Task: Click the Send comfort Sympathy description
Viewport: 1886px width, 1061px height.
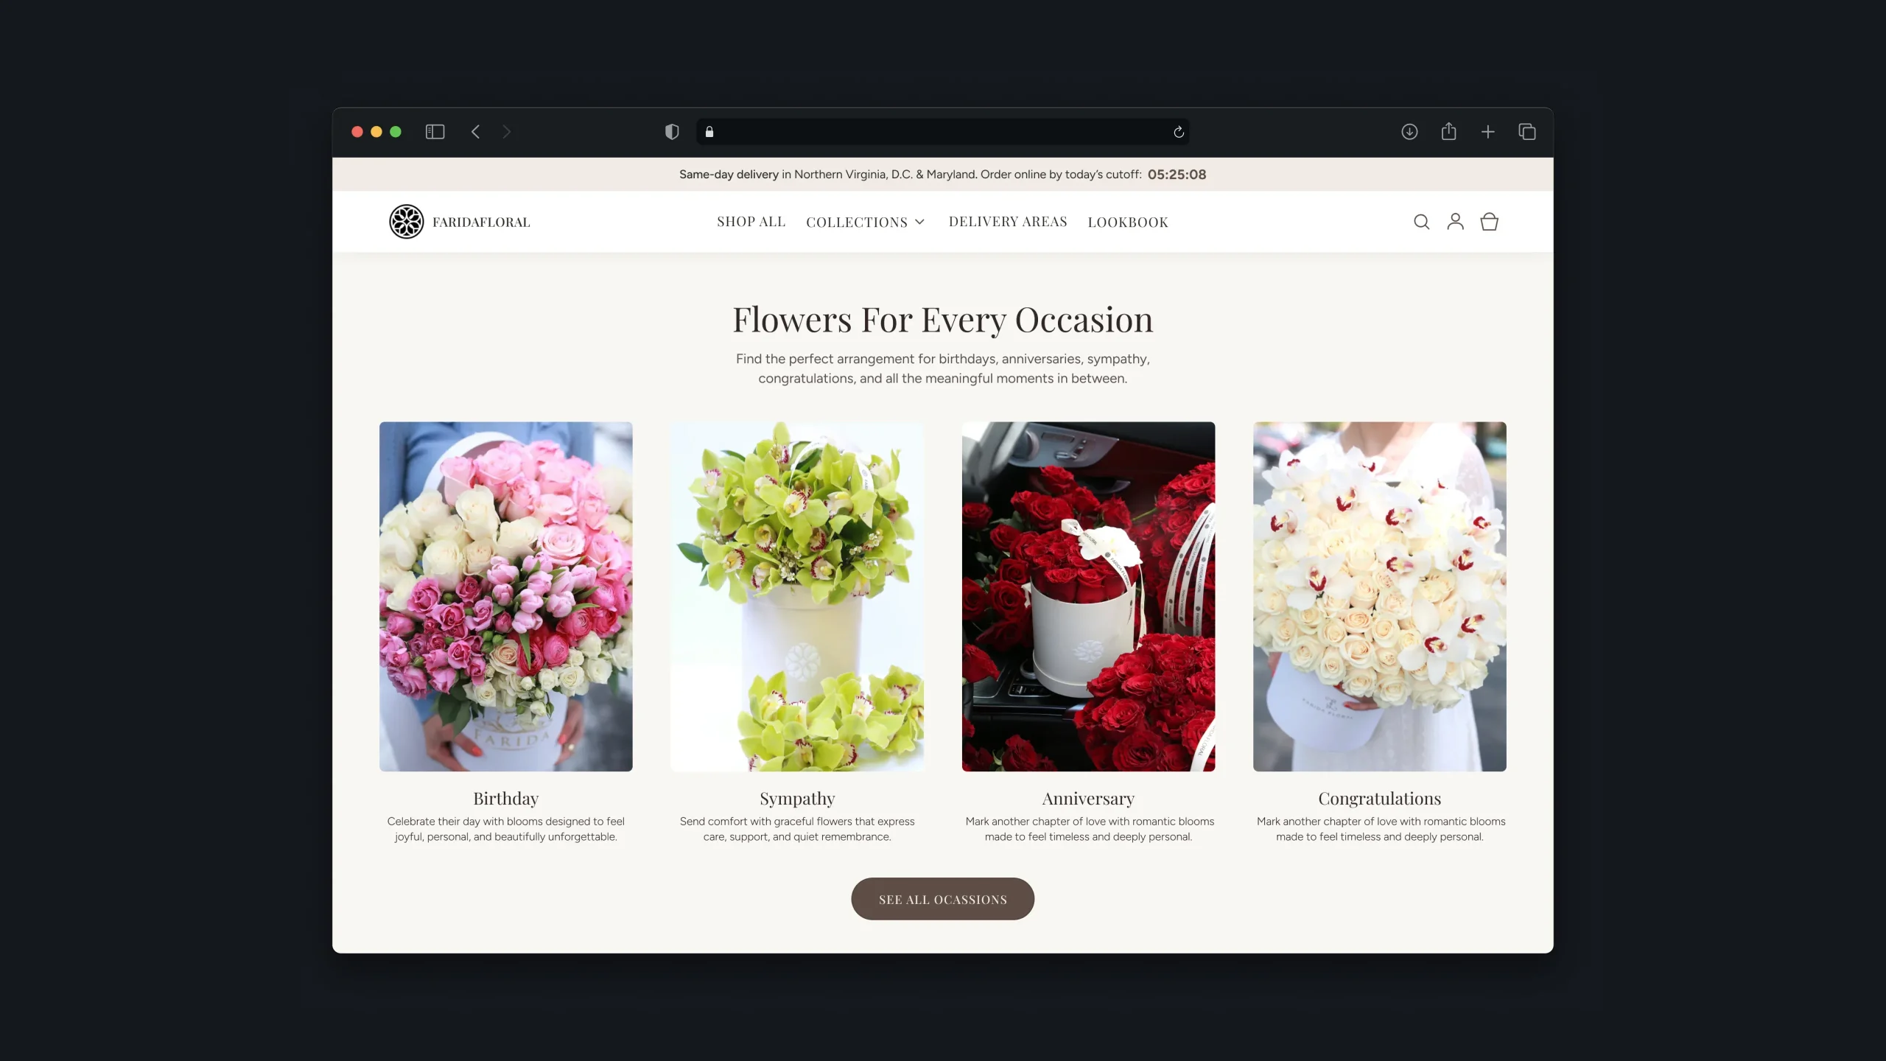Action: pos(797,829)
